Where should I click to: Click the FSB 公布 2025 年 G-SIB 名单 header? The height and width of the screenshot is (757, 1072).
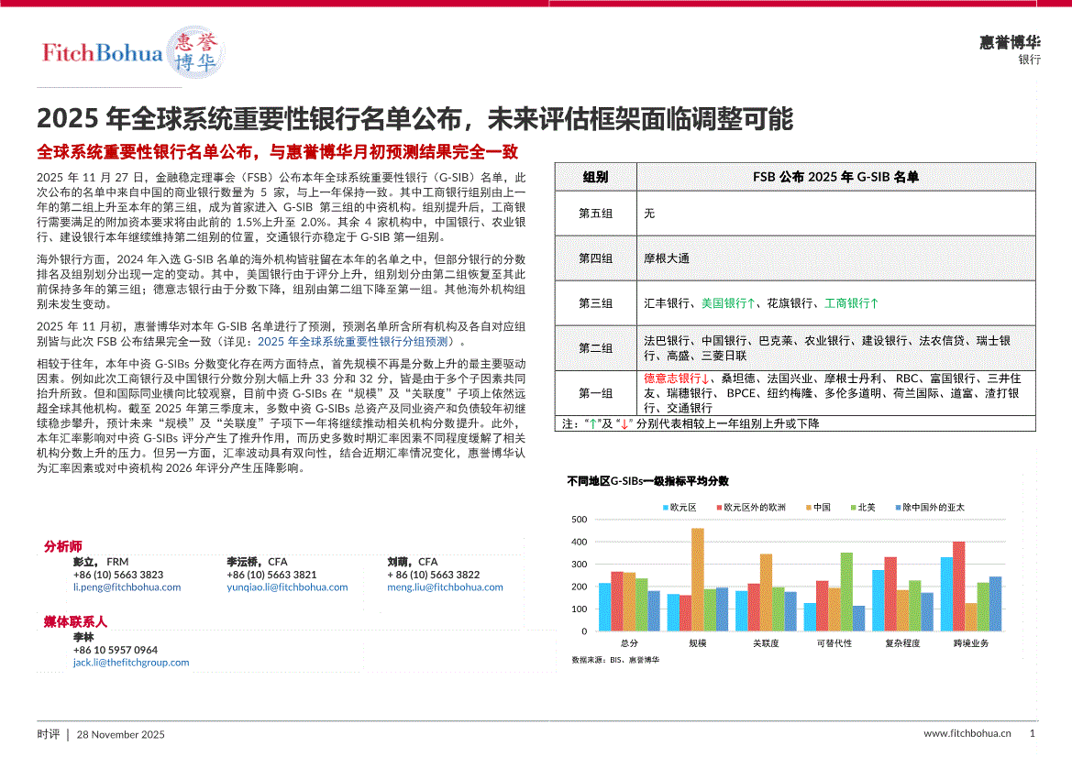(x=835, y=177)
